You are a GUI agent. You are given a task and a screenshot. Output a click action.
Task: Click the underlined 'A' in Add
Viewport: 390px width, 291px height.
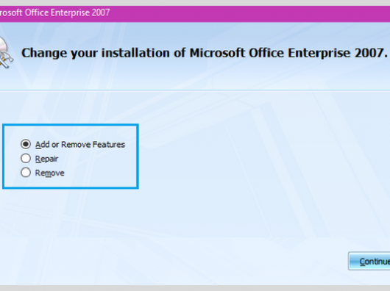pyautogui.click(x=38, y=145)
